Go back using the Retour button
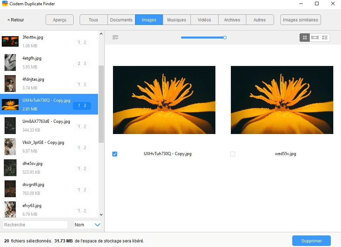The image size is (341, 247). pyautogui.click(x=16, y=20)
